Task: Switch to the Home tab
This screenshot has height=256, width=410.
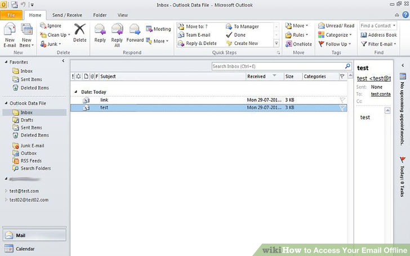Action: pos(35,15)
